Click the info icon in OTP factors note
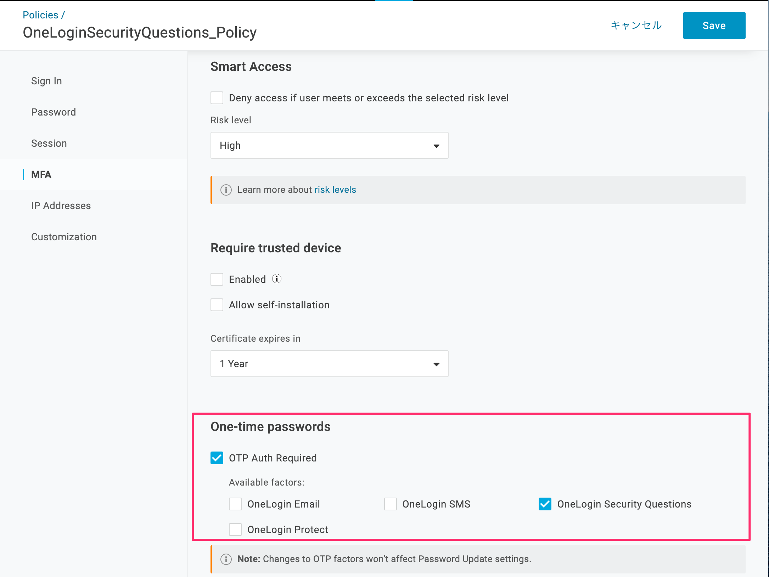The image size is (769, 577). point(226,559)
